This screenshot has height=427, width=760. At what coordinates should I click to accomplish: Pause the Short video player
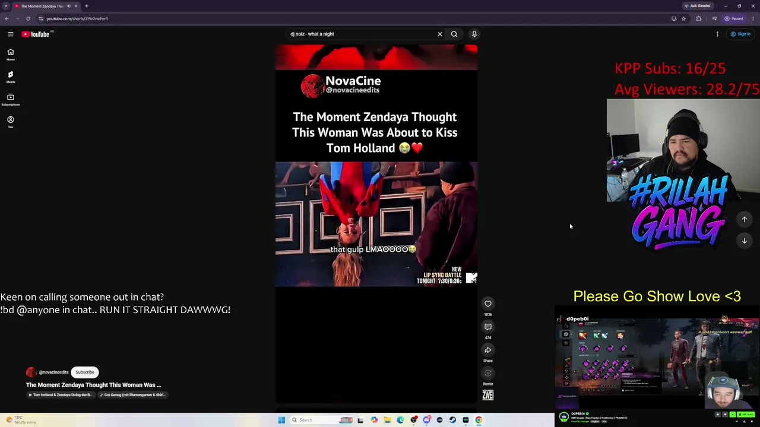pos(376,224)
